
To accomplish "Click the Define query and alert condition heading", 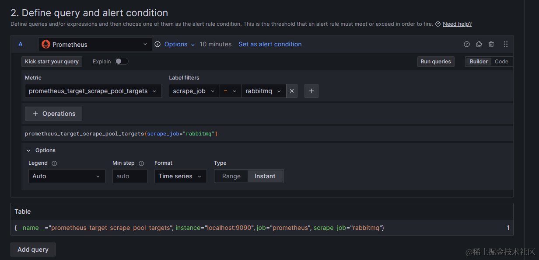I will click(89, 13).
